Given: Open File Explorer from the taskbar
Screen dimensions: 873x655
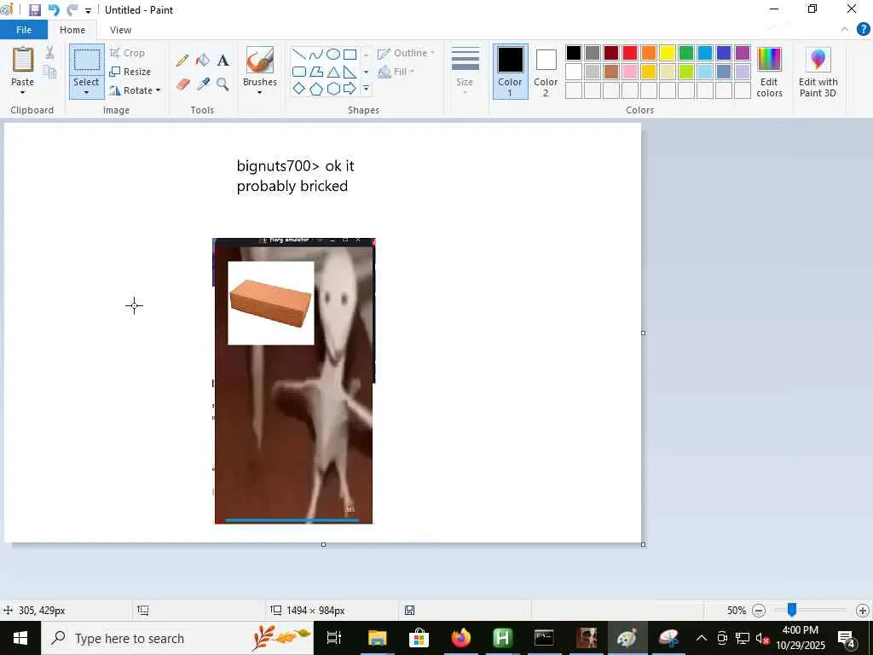Looking at the screenshot, I should [377, 638].
